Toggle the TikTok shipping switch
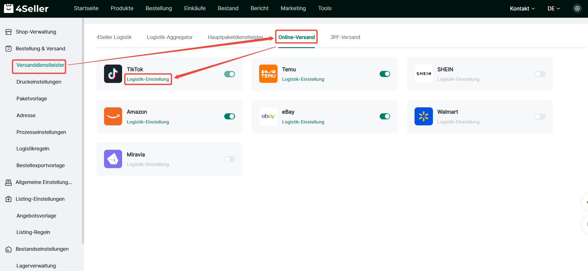Viewport: 588px width, 271px height. 230,74
